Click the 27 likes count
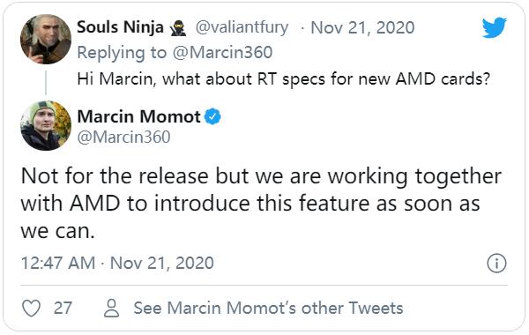529x335 pixels. pos(63,308)
